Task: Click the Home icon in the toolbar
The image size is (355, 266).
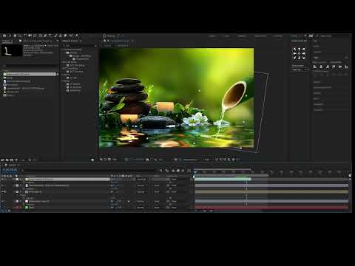Action: pos(4,35)
